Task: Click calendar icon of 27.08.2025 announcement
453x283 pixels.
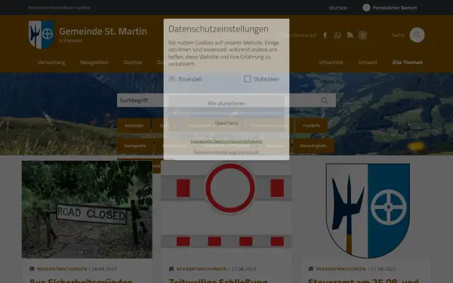Action: (171, 269)
